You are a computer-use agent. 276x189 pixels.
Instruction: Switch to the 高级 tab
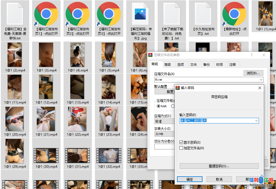[x=168, y=65]
